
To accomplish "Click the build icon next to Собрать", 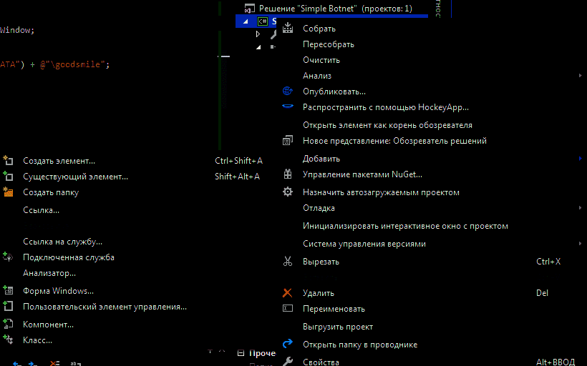I will (x=288, y=28).
